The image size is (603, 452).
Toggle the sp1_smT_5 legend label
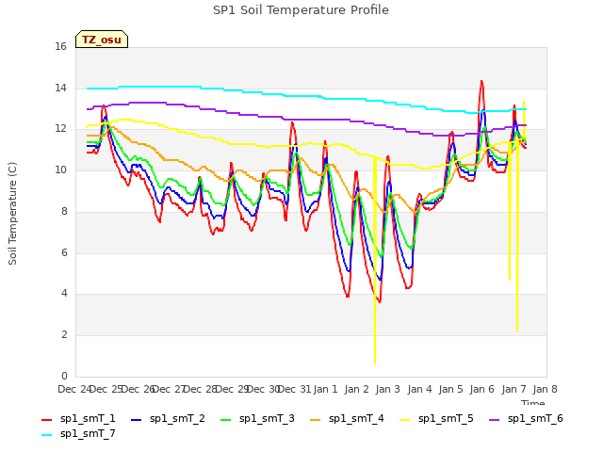pyautogui.click(x=446, y=418)
